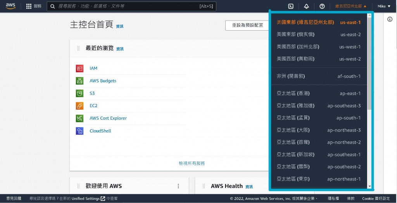This screenshot has width=397, height=203.
Task: Grab the drag handle of AWS Health widget
Action: (x=204, y=186)
